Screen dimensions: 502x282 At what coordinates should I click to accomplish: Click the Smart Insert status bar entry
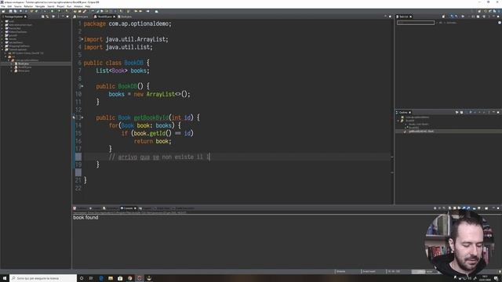369,272
